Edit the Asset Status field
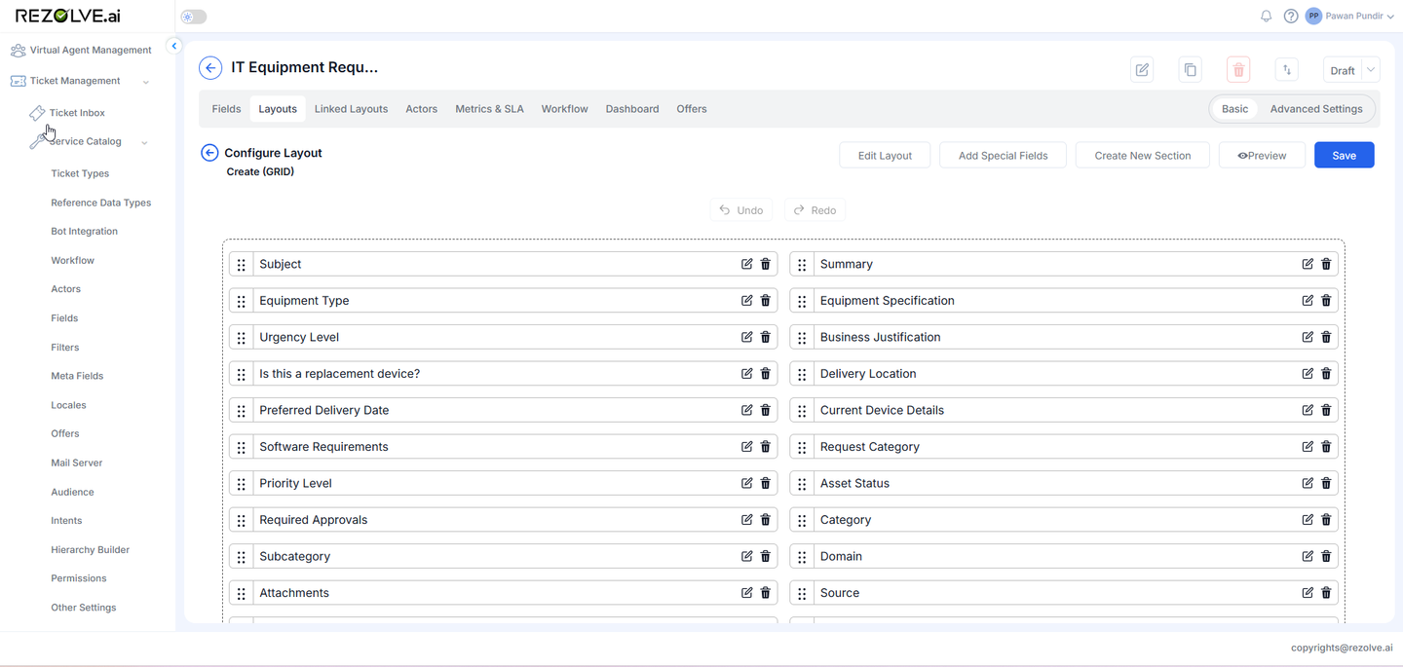1403x667 pixels. click(x=1308, y=483)
